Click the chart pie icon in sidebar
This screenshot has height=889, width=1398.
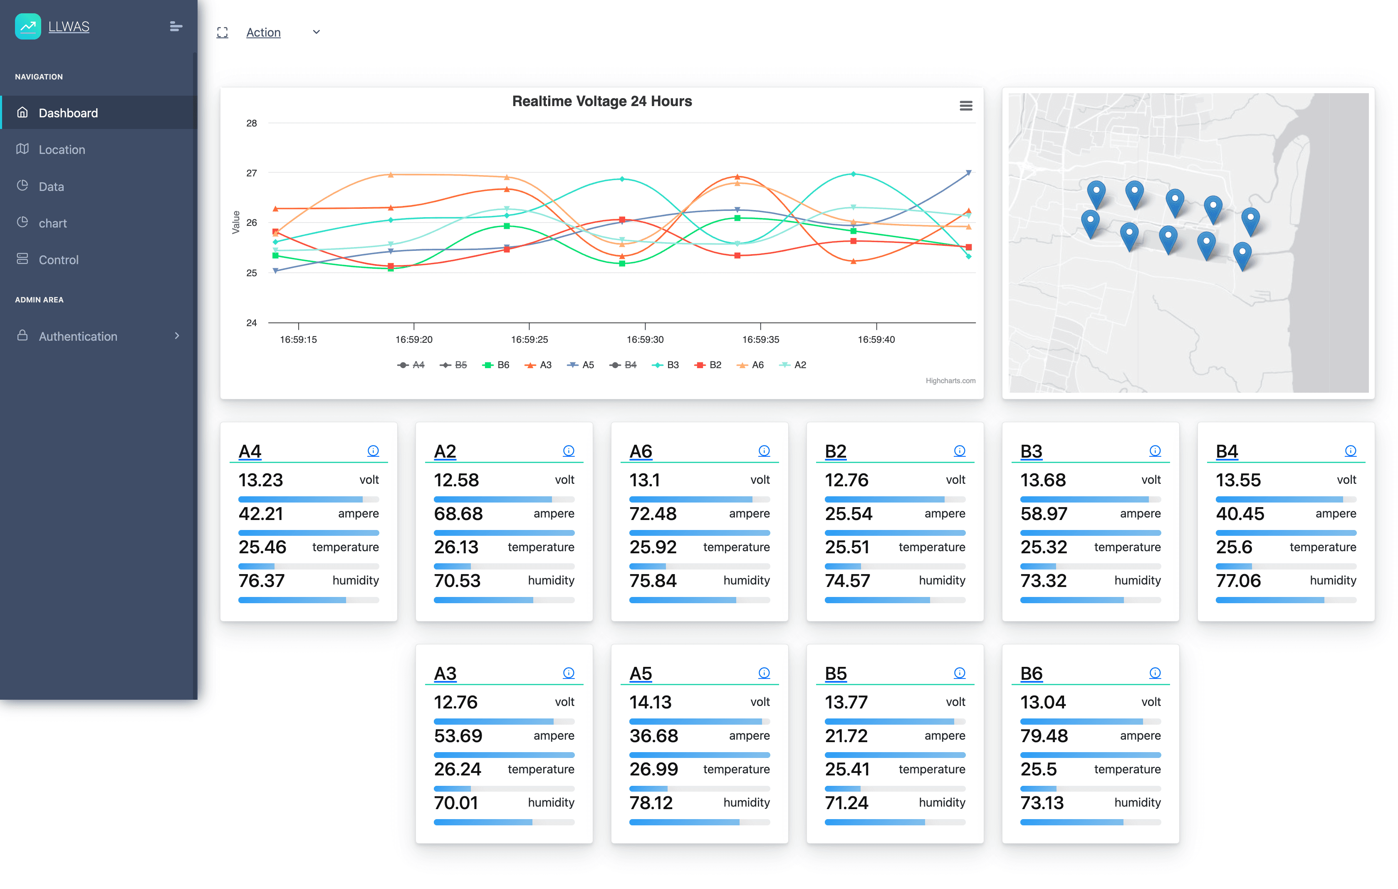click(x=22, y=223)
